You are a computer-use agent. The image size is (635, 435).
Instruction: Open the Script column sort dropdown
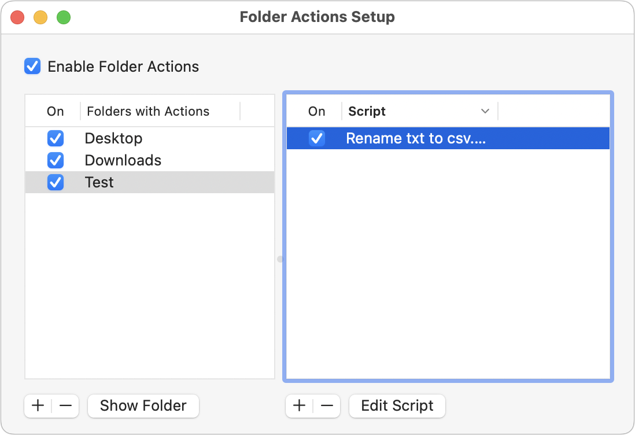pyautogui.click(x=486, y=110)
